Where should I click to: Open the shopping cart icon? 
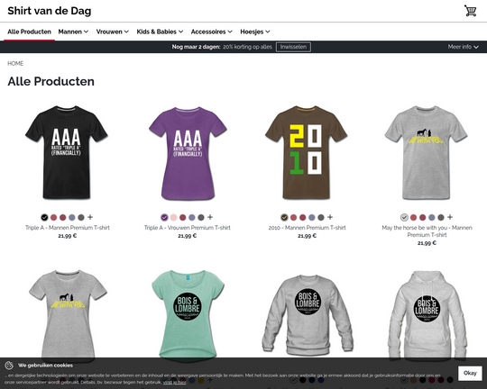pos(470,11)
